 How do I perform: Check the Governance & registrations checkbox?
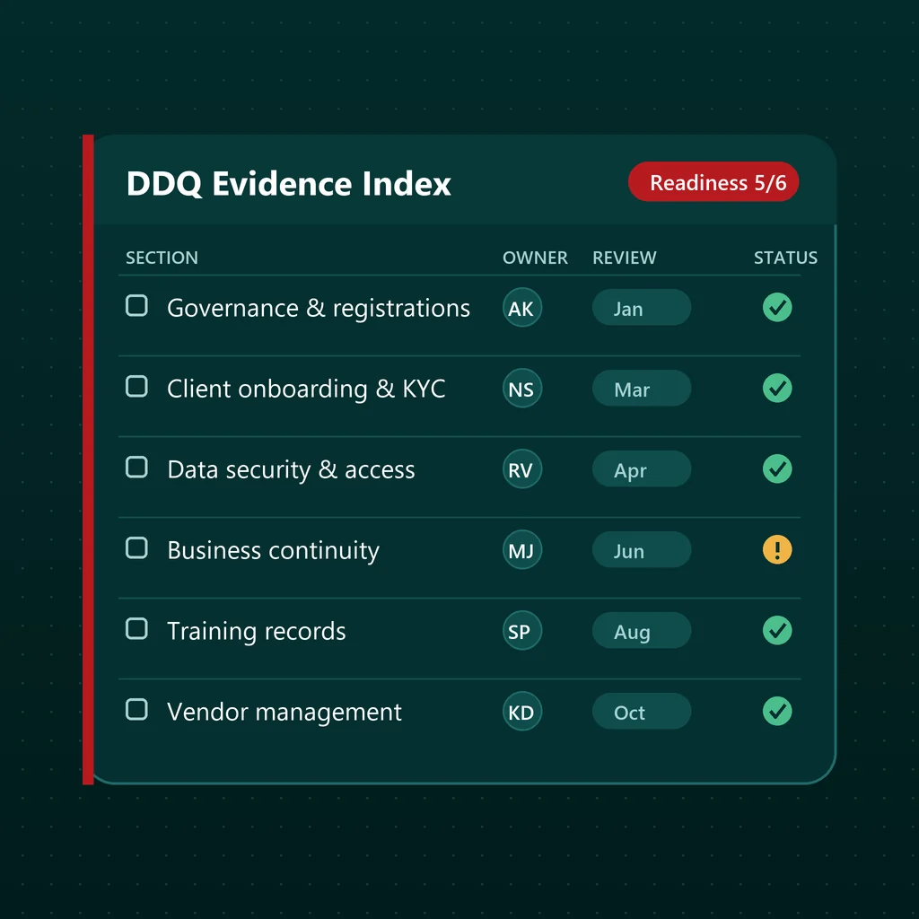pyautogui.click(x=136, y=305)
